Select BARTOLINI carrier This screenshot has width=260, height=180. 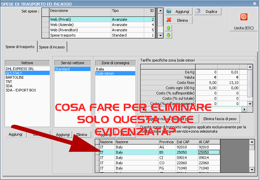pyautogui.click(x=27, y=77)
